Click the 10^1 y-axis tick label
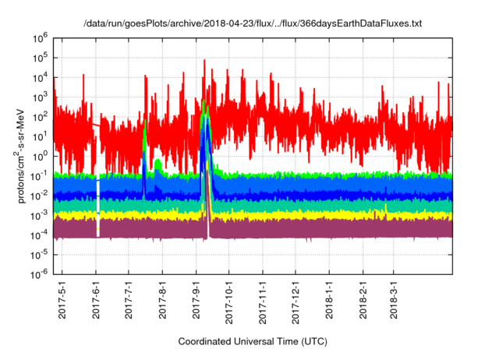 40,136
